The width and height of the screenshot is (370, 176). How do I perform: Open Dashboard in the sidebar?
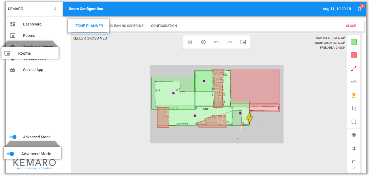tap(32, 24)
